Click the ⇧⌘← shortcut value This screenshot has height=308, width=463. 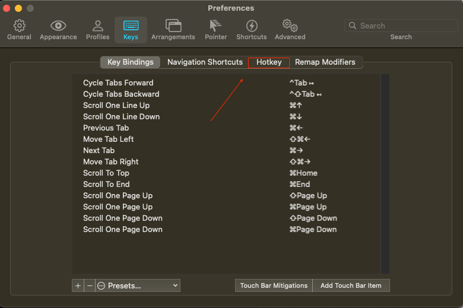[x=300, y=139]
